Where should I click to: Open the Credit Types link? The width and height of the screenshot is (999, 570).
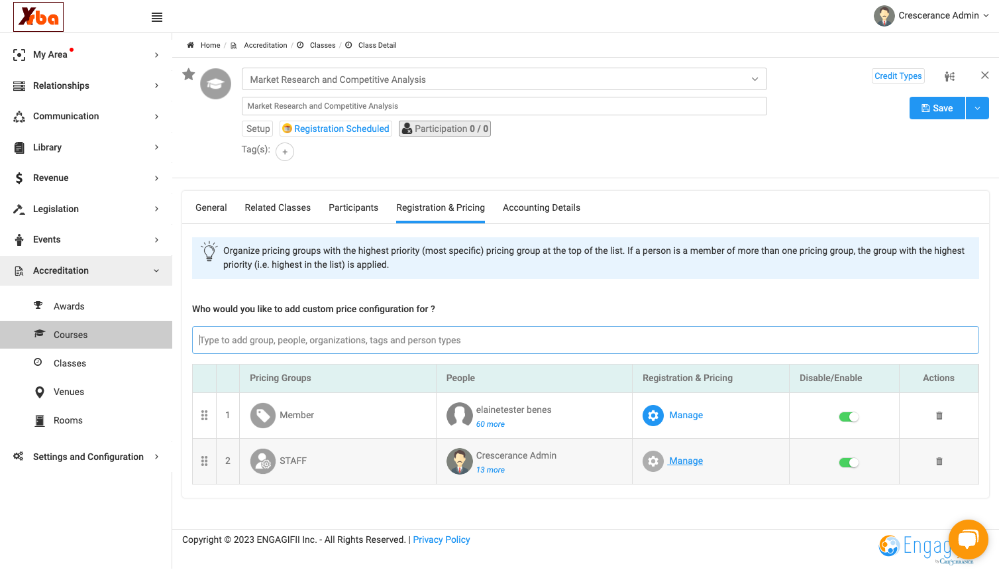(x=898, y=76)
